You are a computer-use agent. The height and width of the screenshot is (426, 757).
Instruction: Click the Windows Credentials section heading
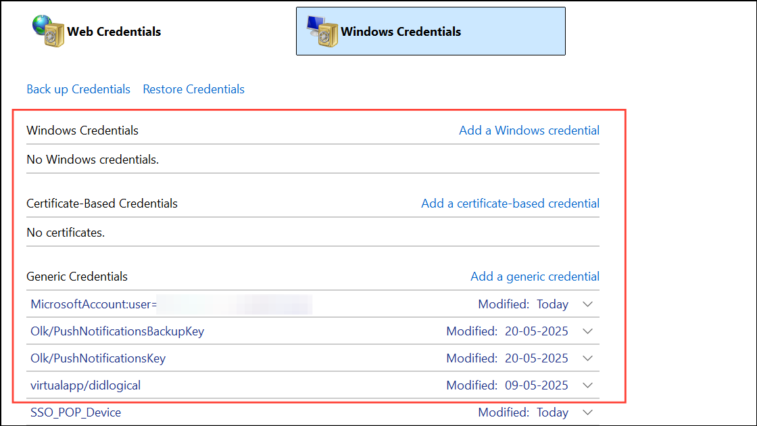coord(82,131)
